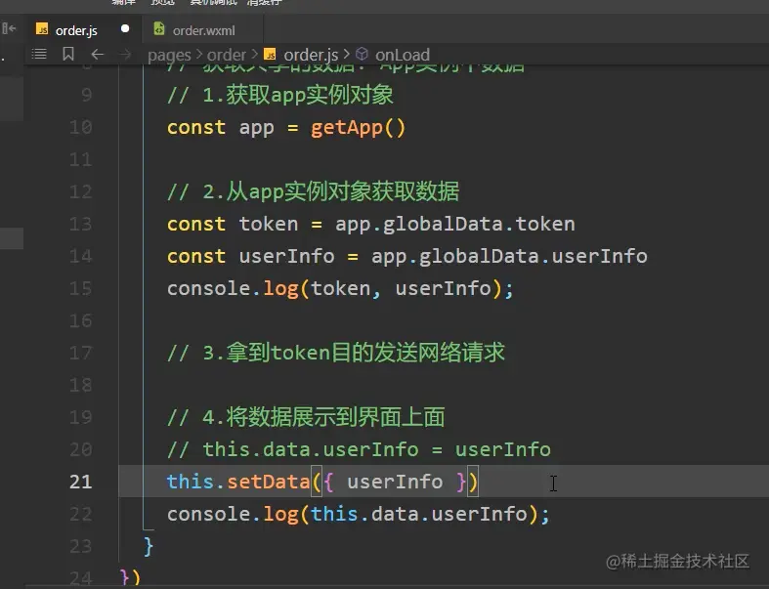Image resolution: width=769 pixels, height=589 pixels.
Task: Click the comment '// 3.拿到token目的发送网络请求'
Action: click(x=336, y=353)
